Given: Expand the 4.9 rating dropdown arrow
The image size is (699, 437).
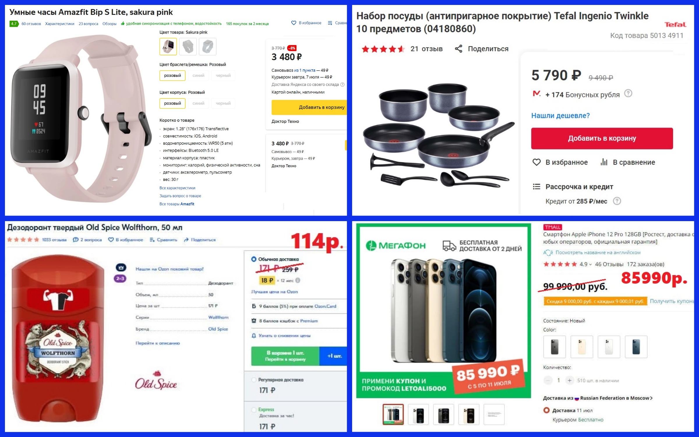Looking at the screenshot, I should pyautogui.click(x=590, y=265).
